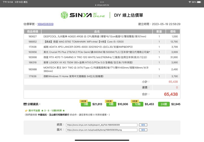Click product code 180988
Viewport: 204px width, 142px height.
33,69
